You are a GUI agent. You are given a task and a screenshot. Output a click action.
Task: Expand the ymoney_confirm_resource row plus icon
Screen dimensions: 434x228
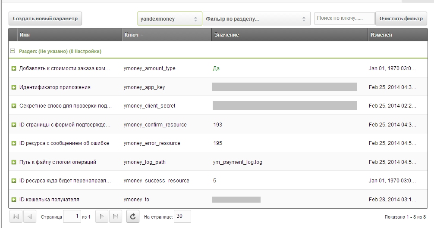(x=14, y=125)
